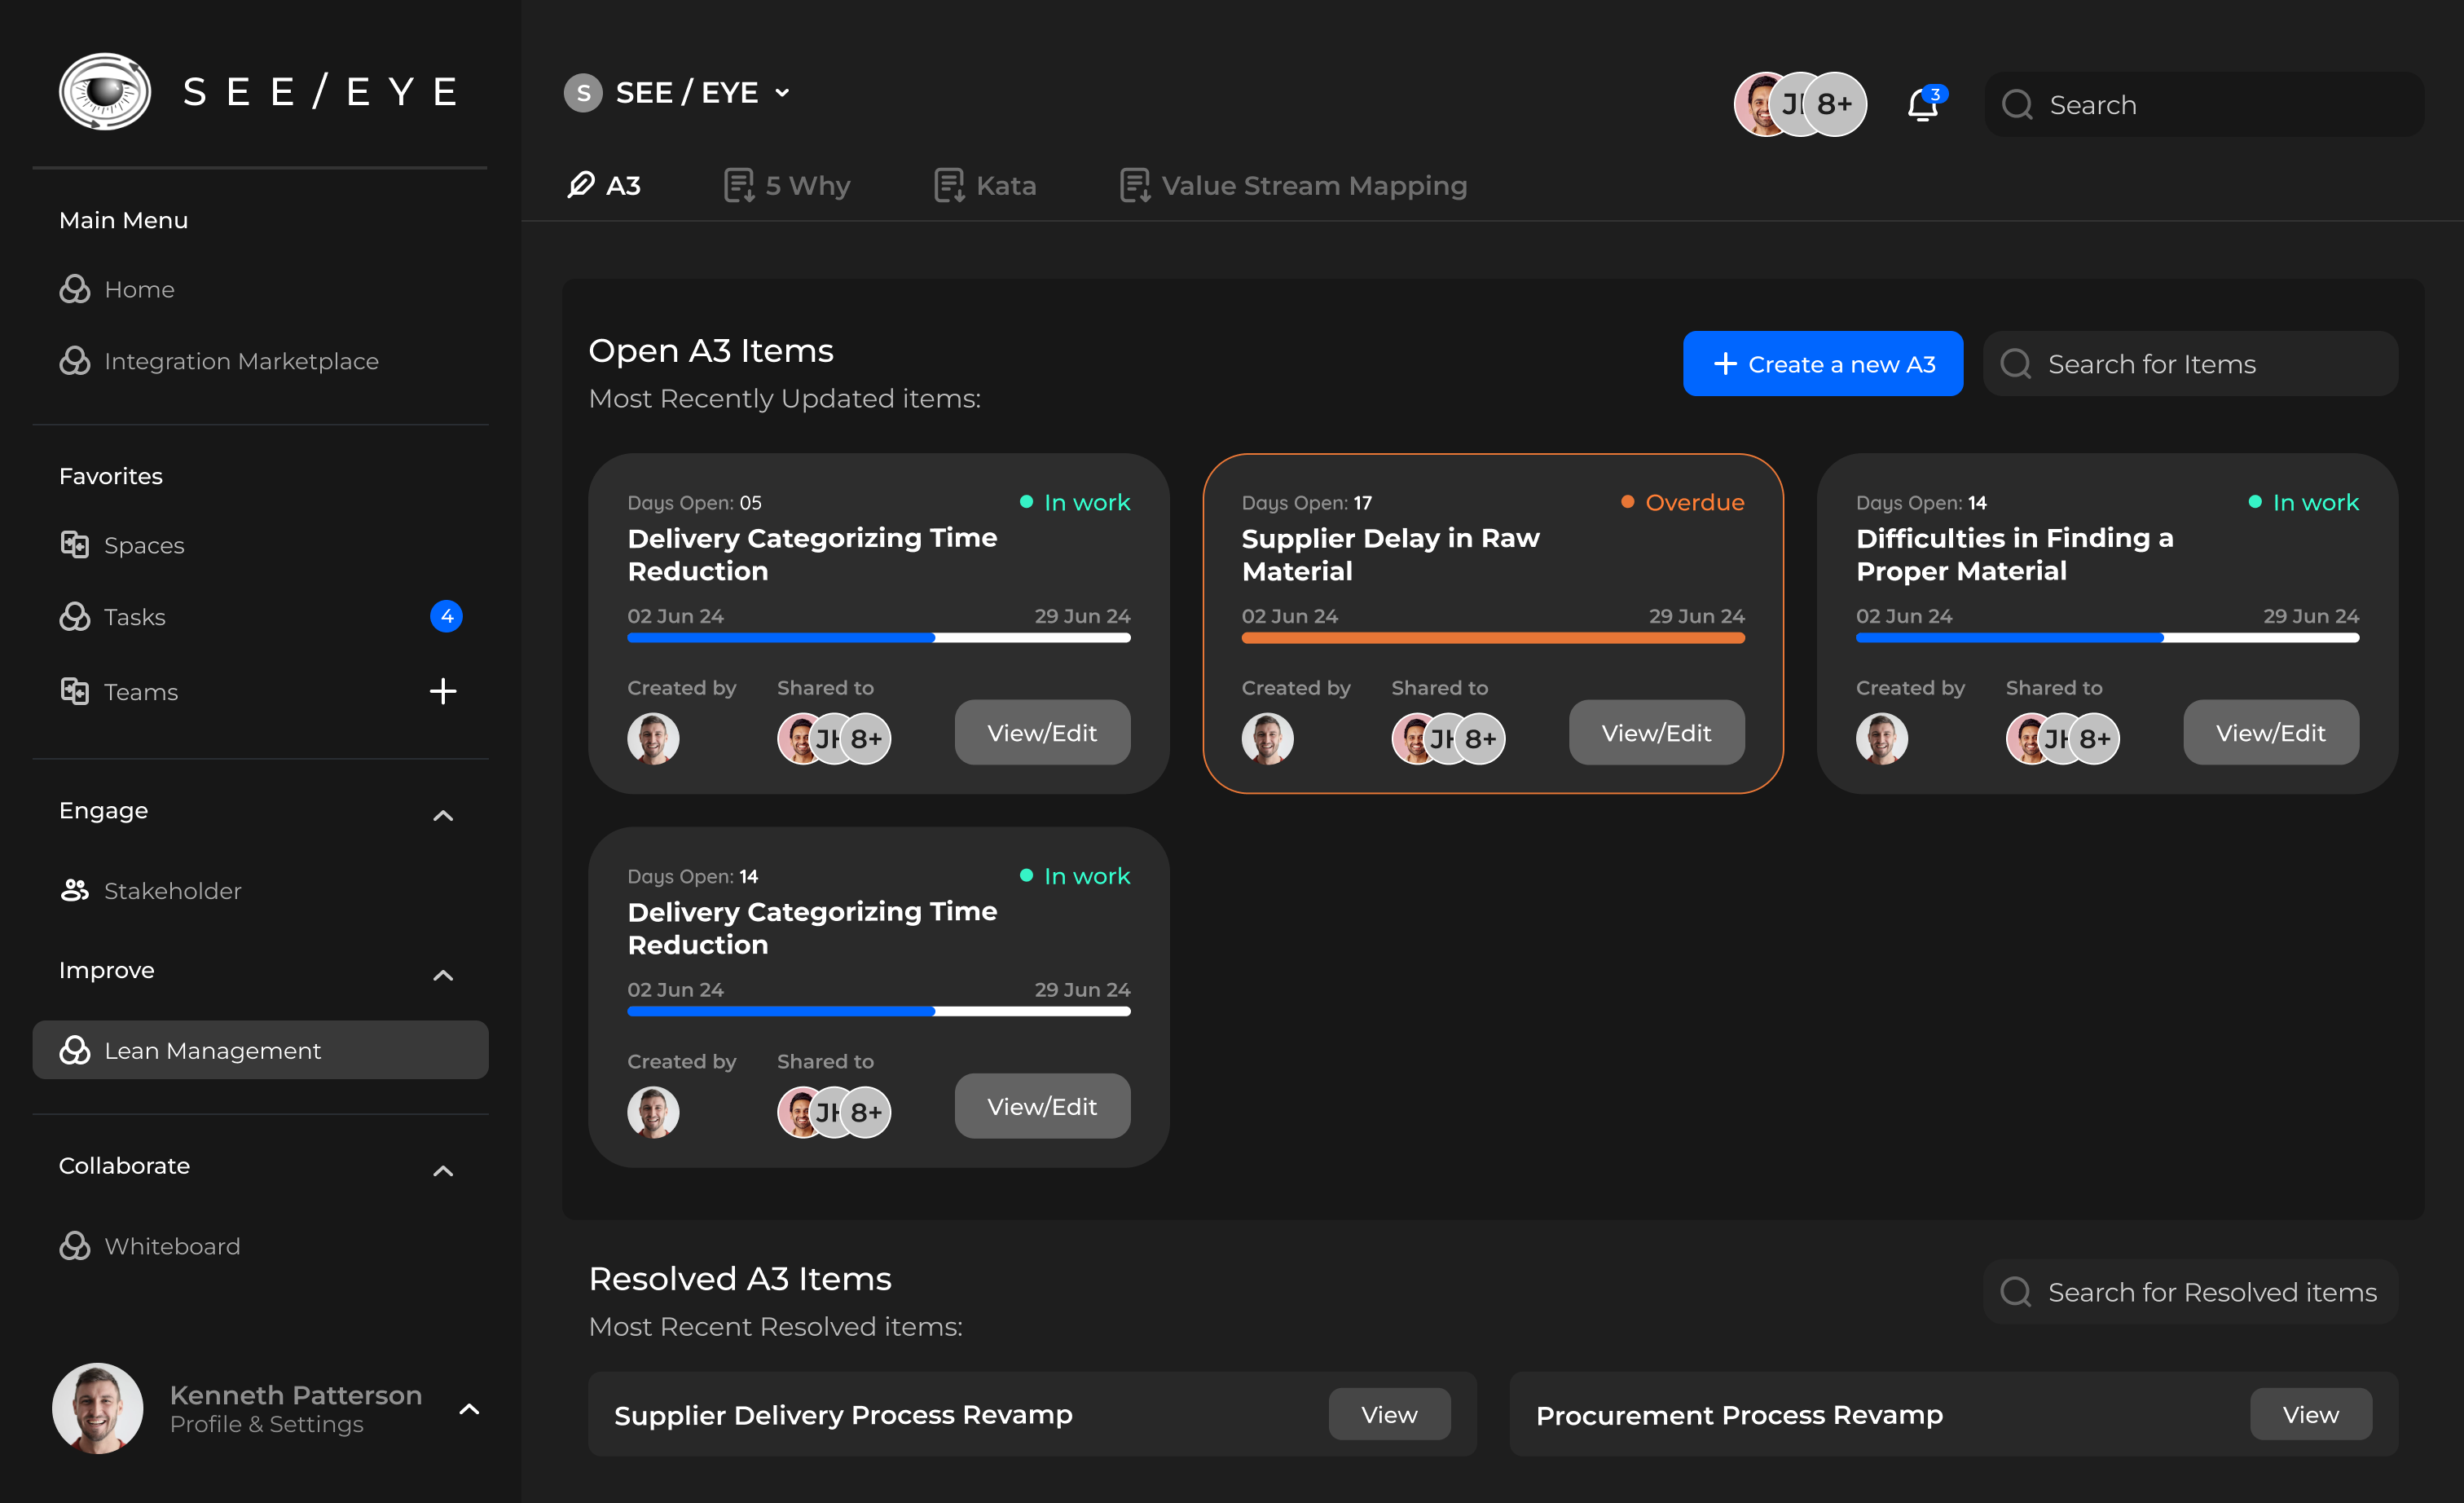Click the Supplier Delay overdue progress bar
Screen dimensions: 2464x1503
1491,637
